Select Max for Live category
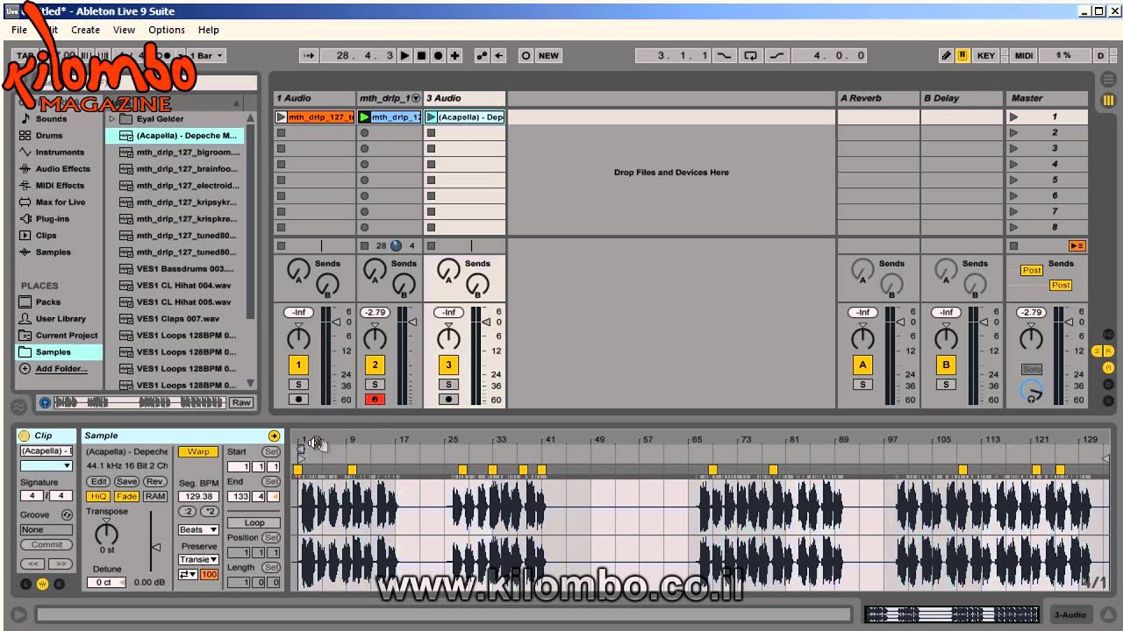 coord(61,202)
